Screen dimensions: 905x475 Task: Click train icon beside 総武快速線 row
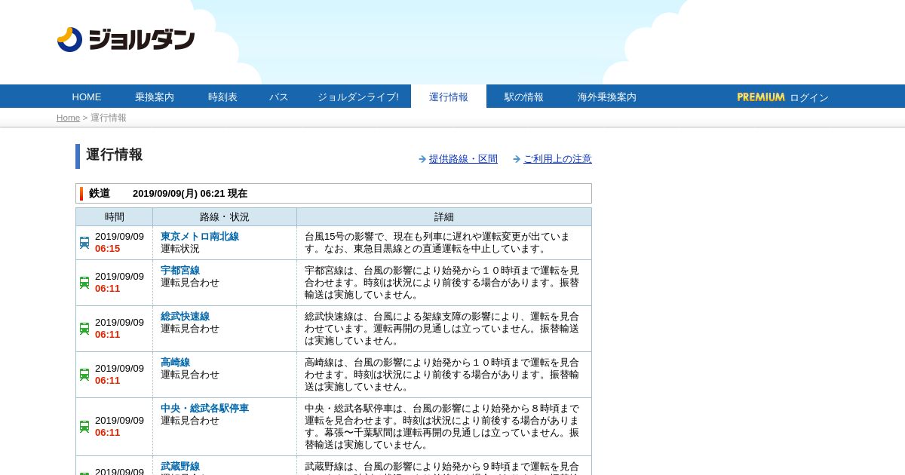point(84,329)
